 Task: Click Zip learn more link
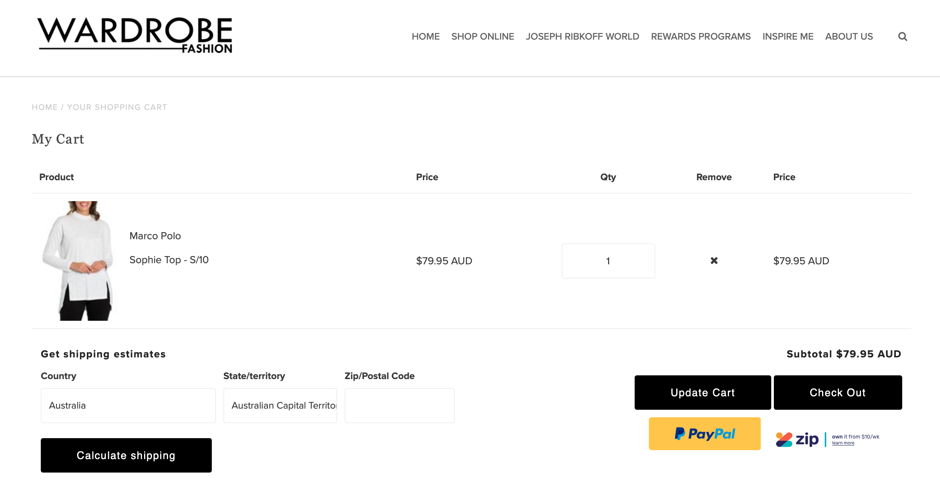[843, 443]
